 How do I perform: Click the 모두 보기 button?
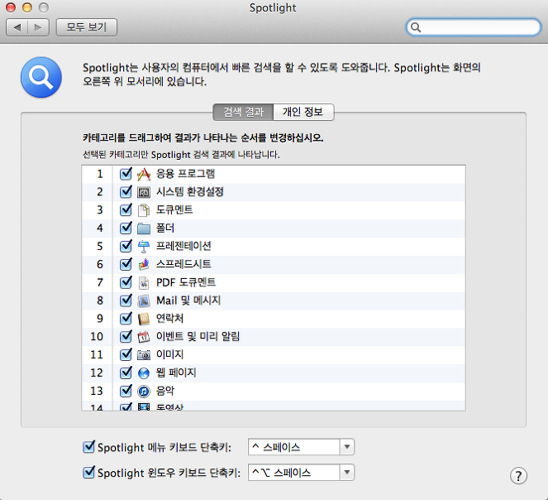tap(87, 27)
